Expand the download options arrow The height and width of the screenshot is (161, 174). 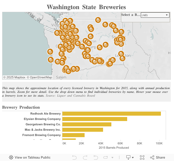(x=133, y=158)
